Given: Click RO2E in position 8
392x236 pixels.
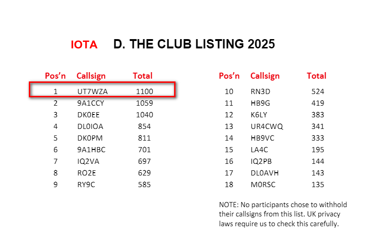Looking at the screenshot, I should [87, 173].
